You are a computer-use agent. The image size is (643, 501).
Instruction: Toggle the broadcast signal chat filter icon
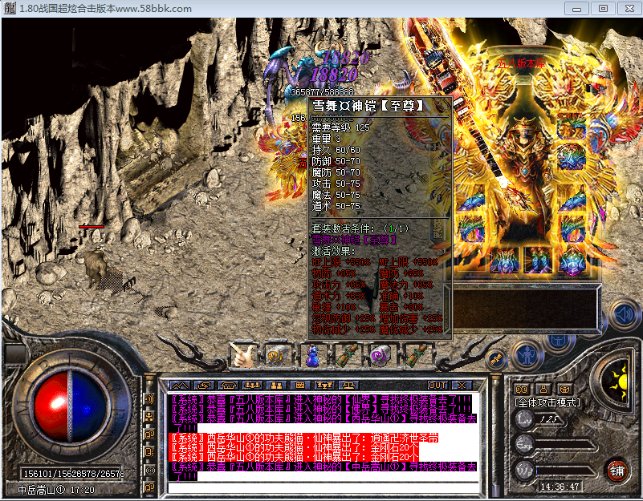click(x=149, y=471)
